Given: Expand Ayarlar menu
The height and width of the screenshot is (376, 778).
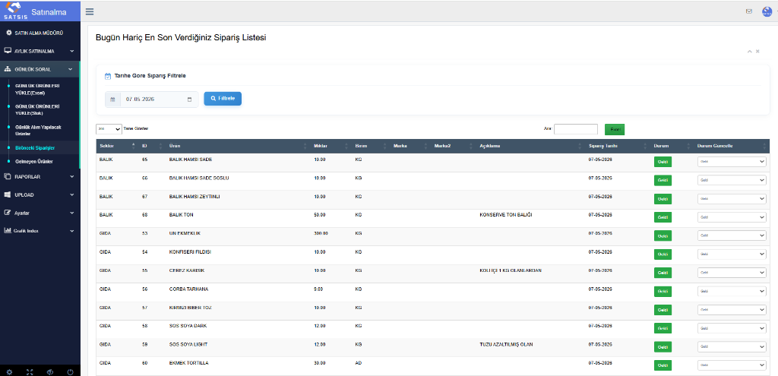Looking at the screenshot, I should tap(72, 213).
